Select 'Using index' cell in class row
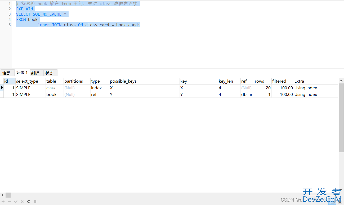This screenshot has width=344, height=205. tap(316, 88)
